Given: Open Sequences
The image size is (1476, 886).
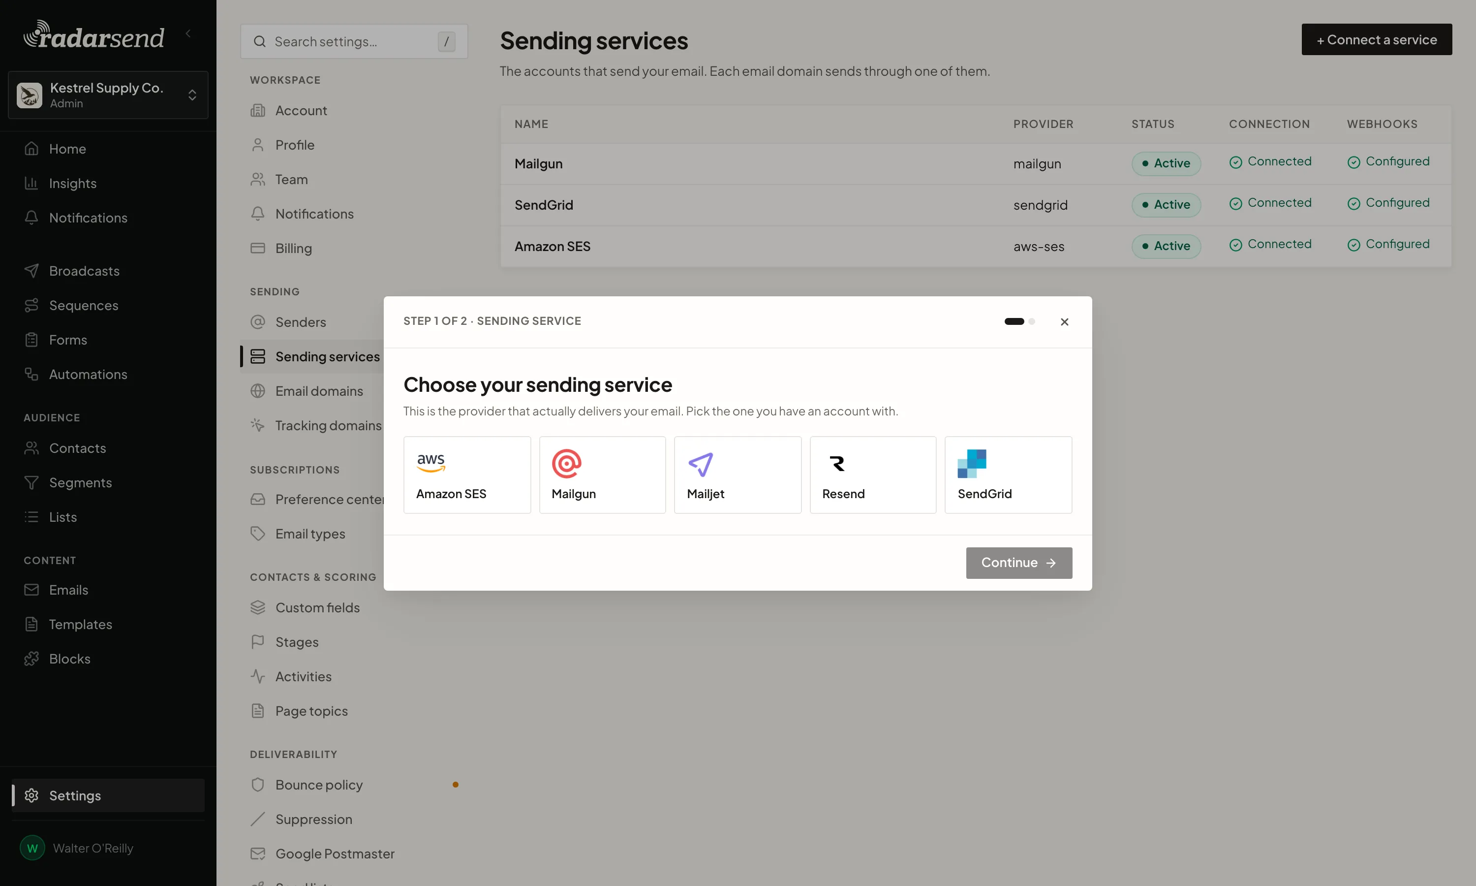Looking at the screenshot, I should pos(108,306).
